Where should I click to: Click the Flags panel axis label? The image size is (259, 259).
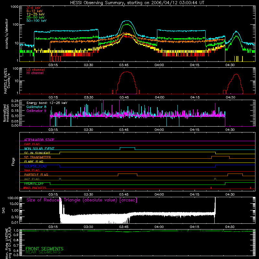coord(13,162)
